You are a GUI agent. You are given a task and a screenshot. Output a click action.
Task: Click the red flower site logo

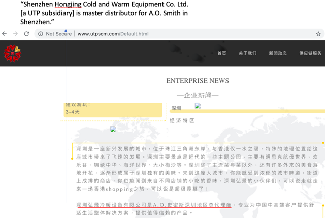click(12, 53)
